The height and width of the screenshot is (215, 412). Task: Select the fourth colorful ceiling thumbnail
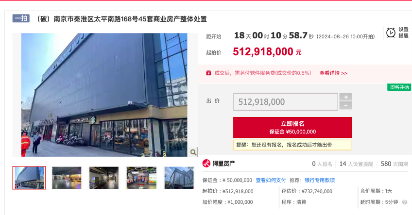click(141, 178)
